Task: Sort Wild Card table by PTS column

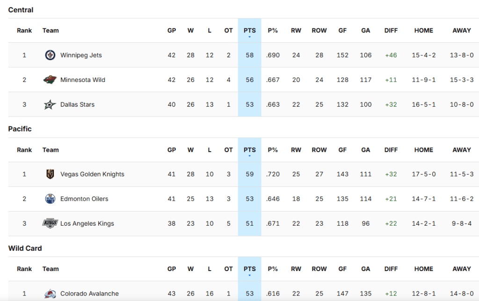Action: 249,269
